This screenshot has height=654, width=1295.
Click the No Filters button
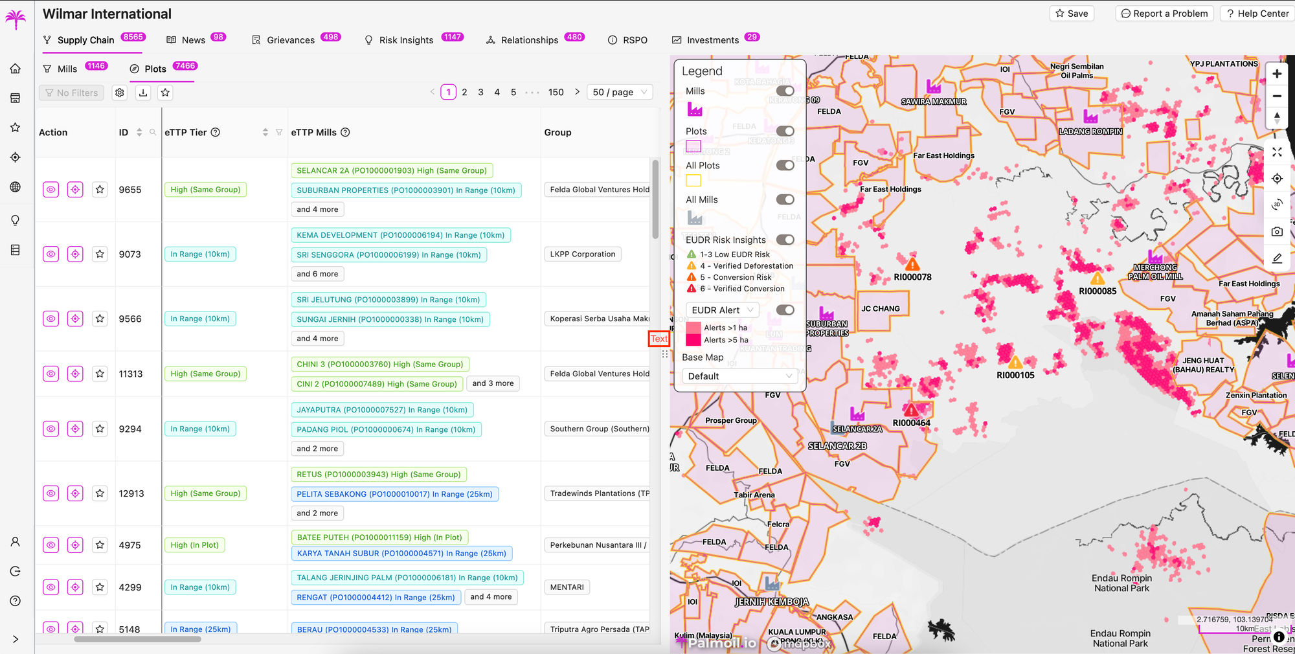pyautogui.click(x=71, y=93)
